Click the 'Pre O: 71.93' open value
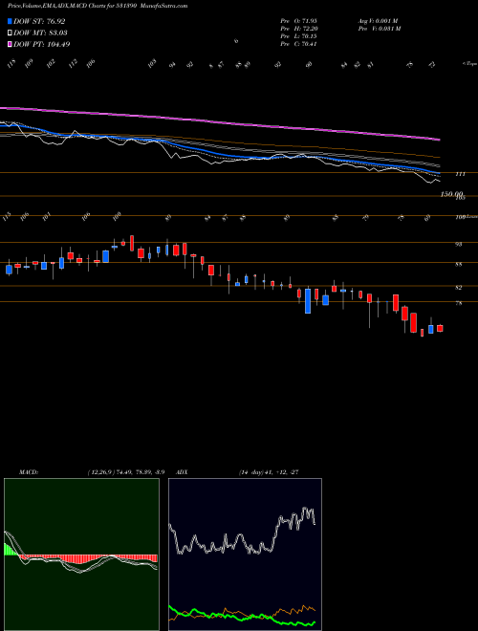Viewport: 478px width, 631px height. coord(299,20)
